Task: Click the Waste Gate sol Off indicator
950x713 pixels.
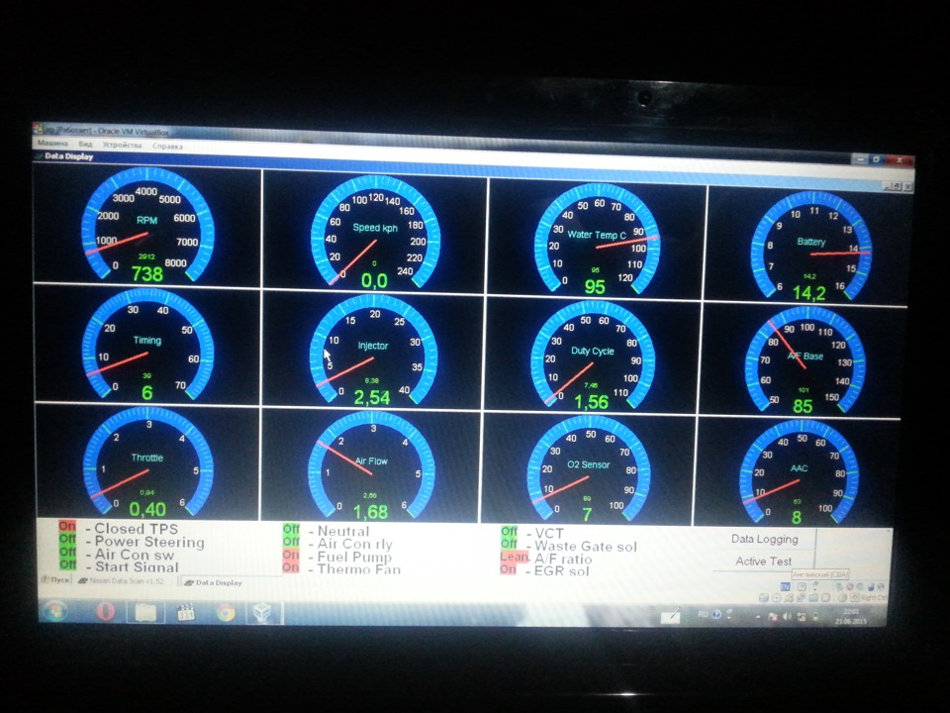Action: click(x=509, y=545)
